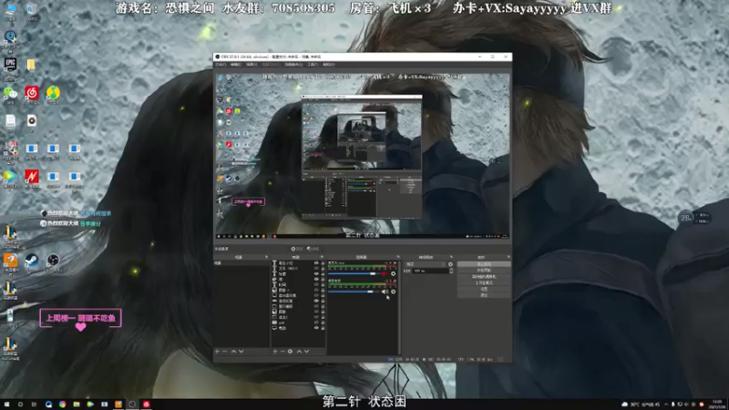729x410 pixels.
Task: Click the stop streaming button in Controls
Action: click(484, 264)
